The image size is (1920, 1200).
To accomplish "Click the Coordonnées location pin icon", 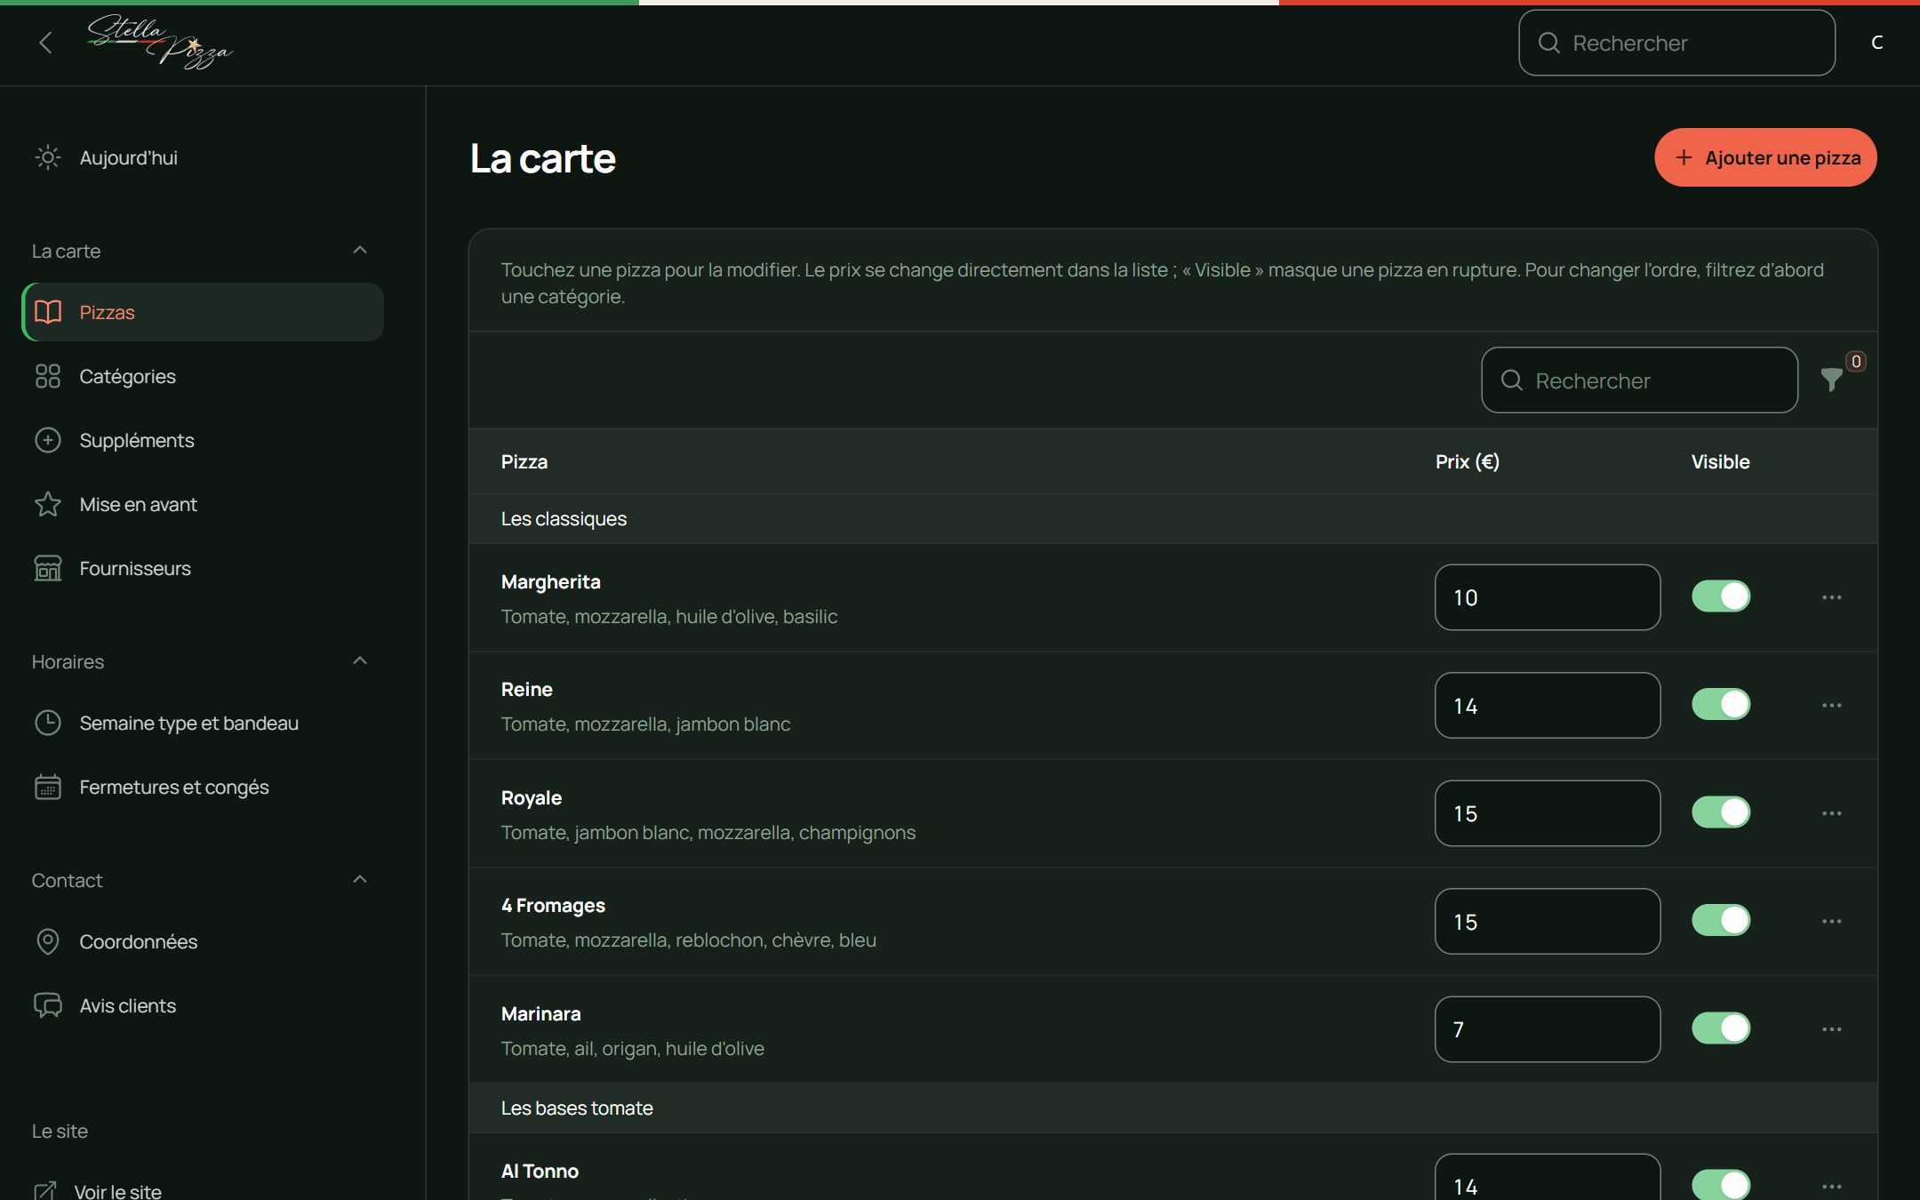I will [47, 941].
